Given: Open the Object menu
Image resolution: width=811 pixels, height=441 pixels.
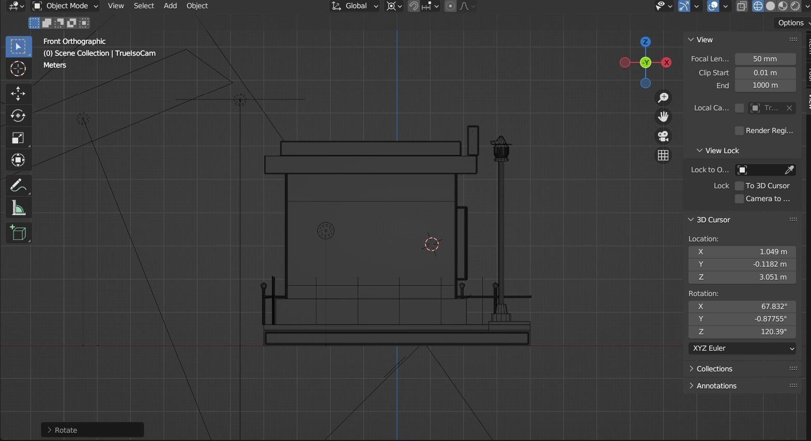Looking at the screenshot, I should coord(197,6).
